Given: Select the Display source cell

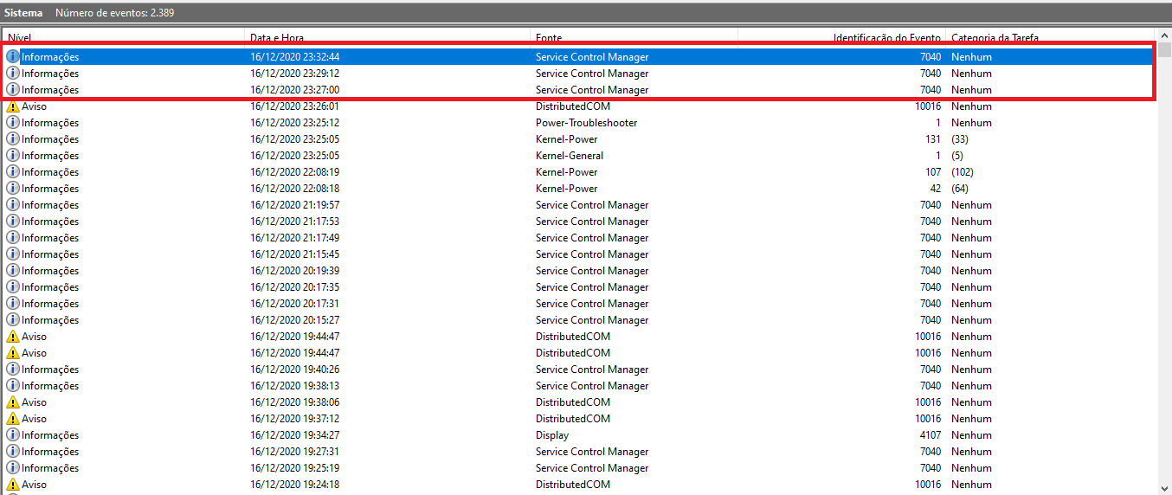Looking at the screenshot, I should click(552, 435).
